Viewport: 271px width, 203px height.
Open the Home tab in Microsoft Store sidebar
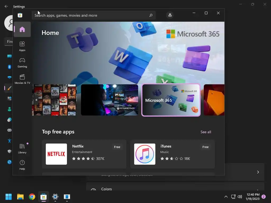[x=22, y=29]
